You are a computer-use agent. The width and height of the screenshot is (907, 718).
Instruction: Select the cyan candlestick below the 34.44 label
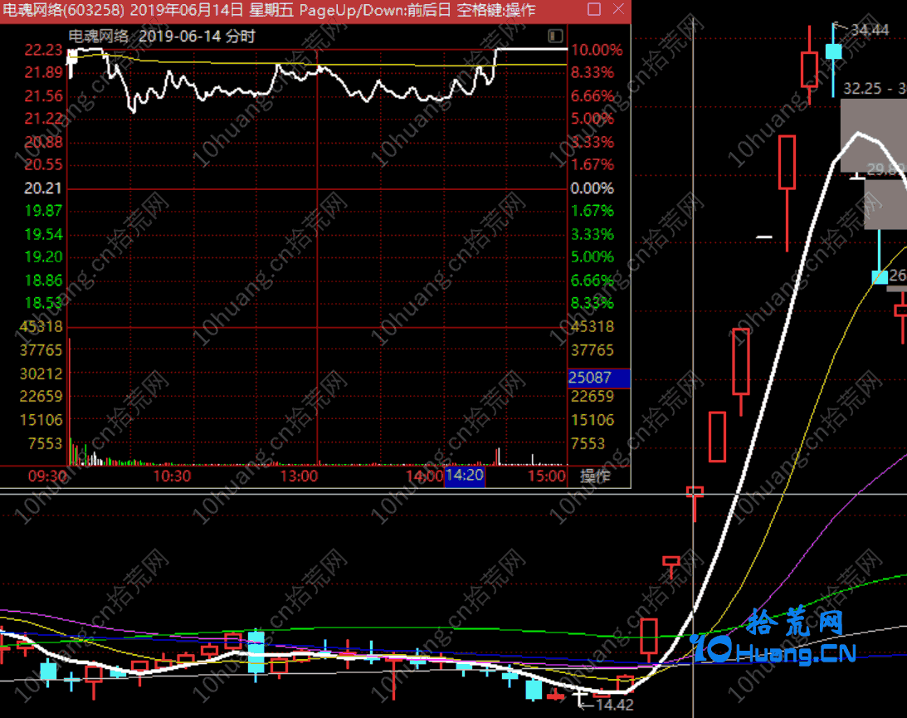[x=833, y=51]
